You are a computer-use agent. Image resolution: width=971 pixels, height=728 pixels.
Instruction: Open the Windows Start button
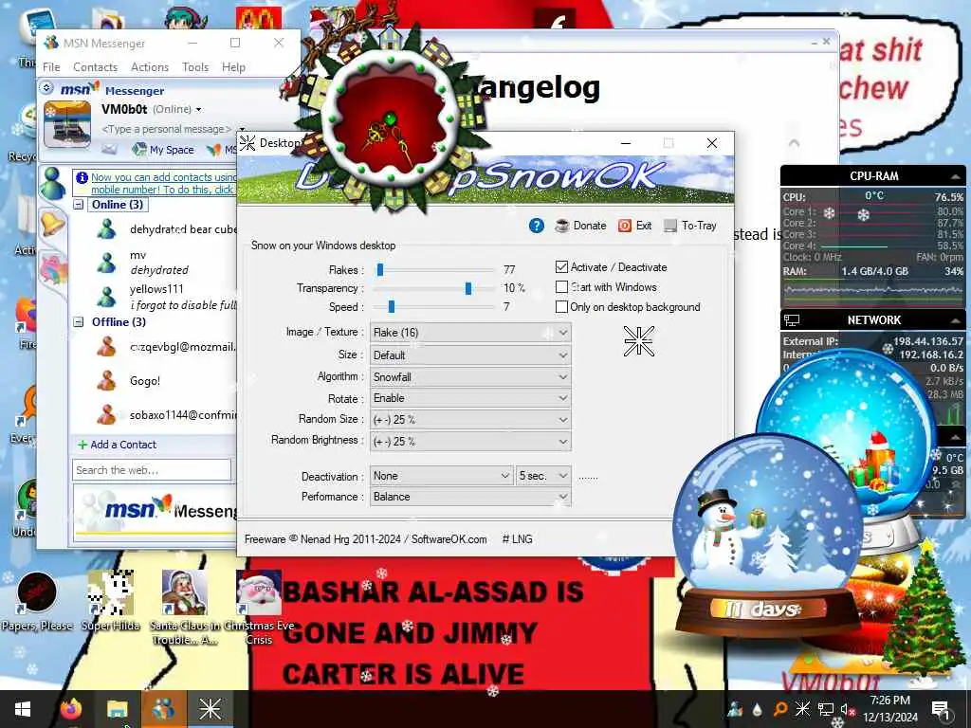pyautogui.click(x=23, y=709)
